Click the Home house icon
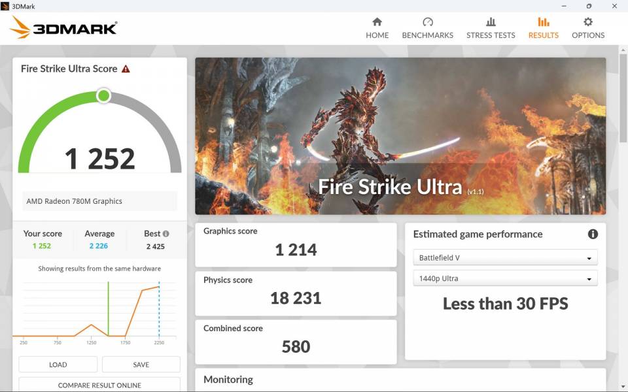The width and height of the screenshot is (628, 392). [x=377, y=22]
